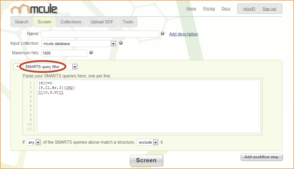Image resolution: width=294 pixels, height=169 pixels.
Task: Open the Upload SDF tab
Action: 102,22
